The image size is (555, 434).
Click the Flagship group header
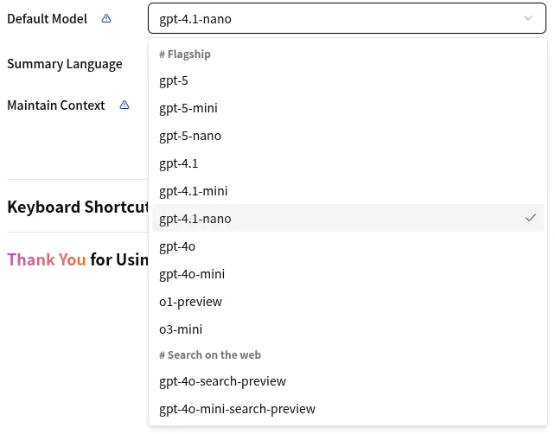tap(185, 54)
